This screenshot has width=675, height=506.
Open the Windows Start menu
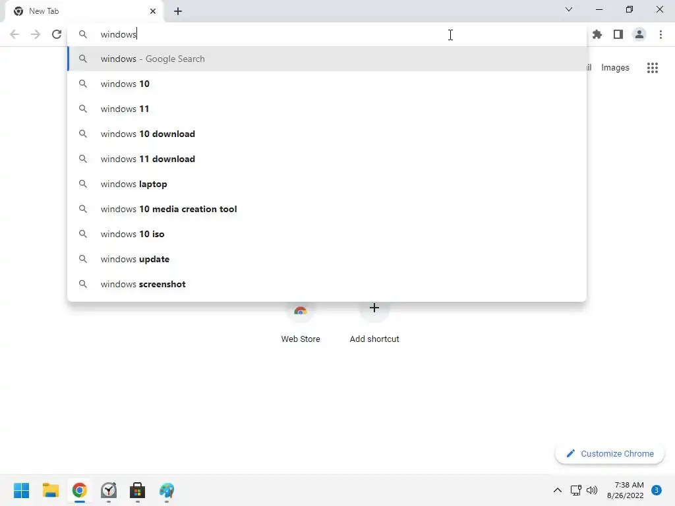point(22,490)
